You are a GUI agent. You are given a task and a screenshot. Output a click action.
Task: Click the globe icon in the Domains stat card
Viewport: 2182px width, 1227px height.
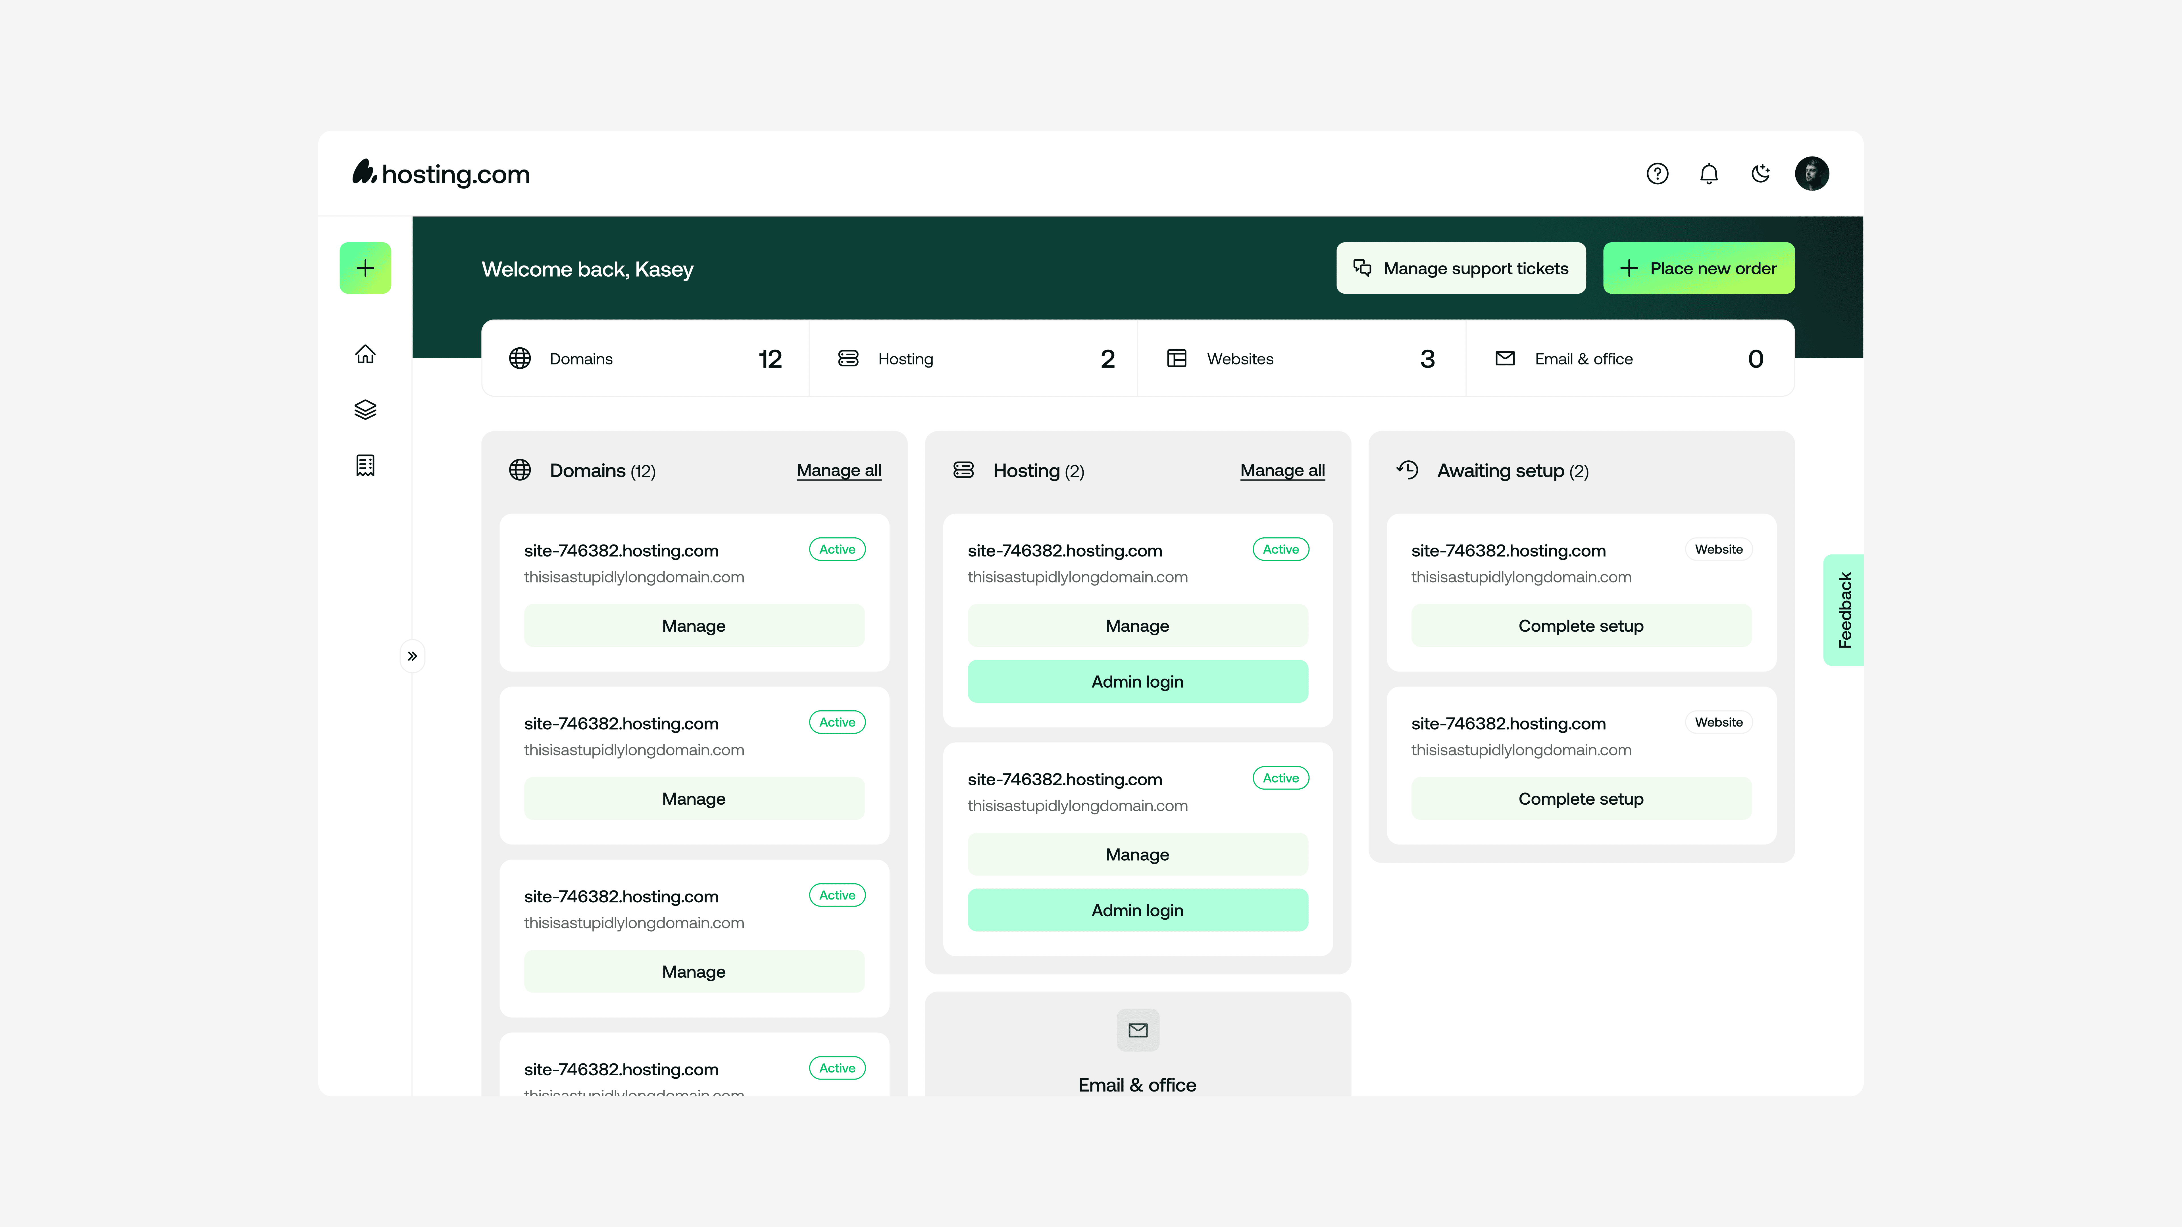[x=520, y=358]
